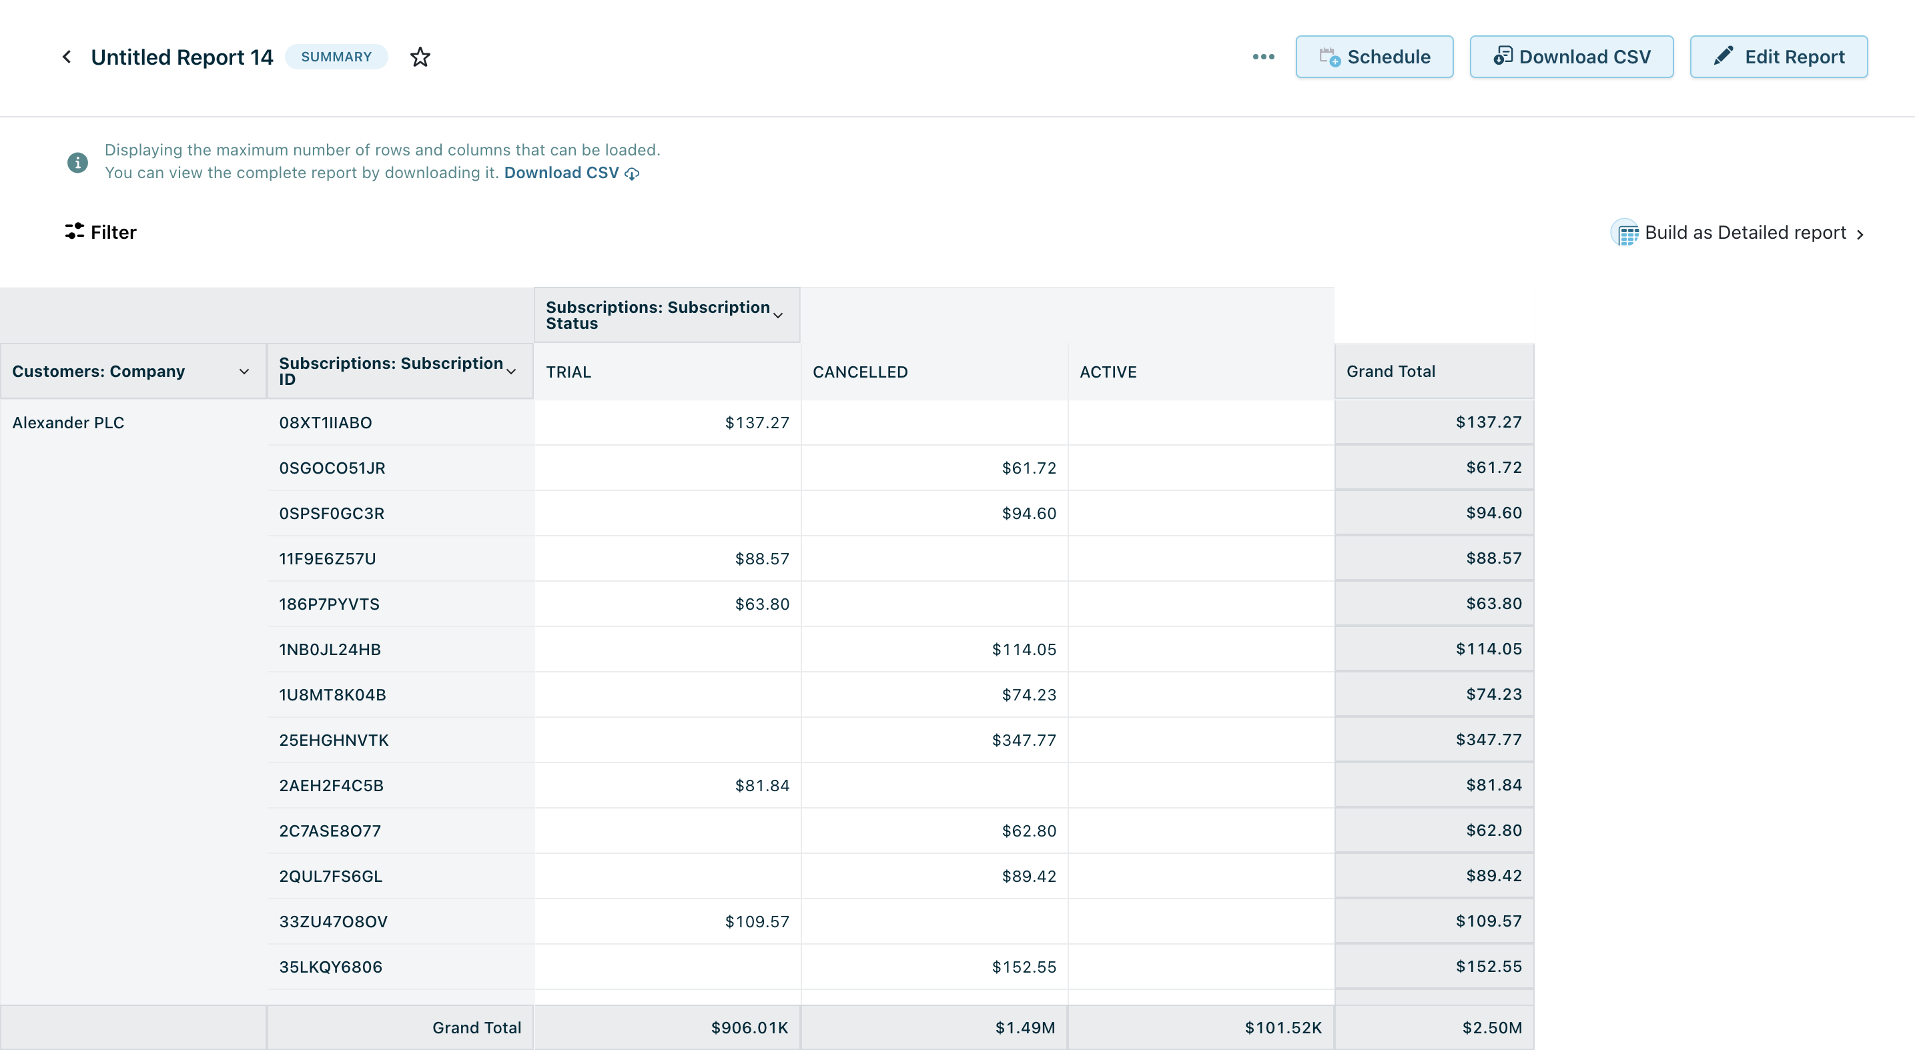This screenshot has height=1050, width=1915.
Task: Open the three-dot more options menu
Action: click(x=1263, y=57)
